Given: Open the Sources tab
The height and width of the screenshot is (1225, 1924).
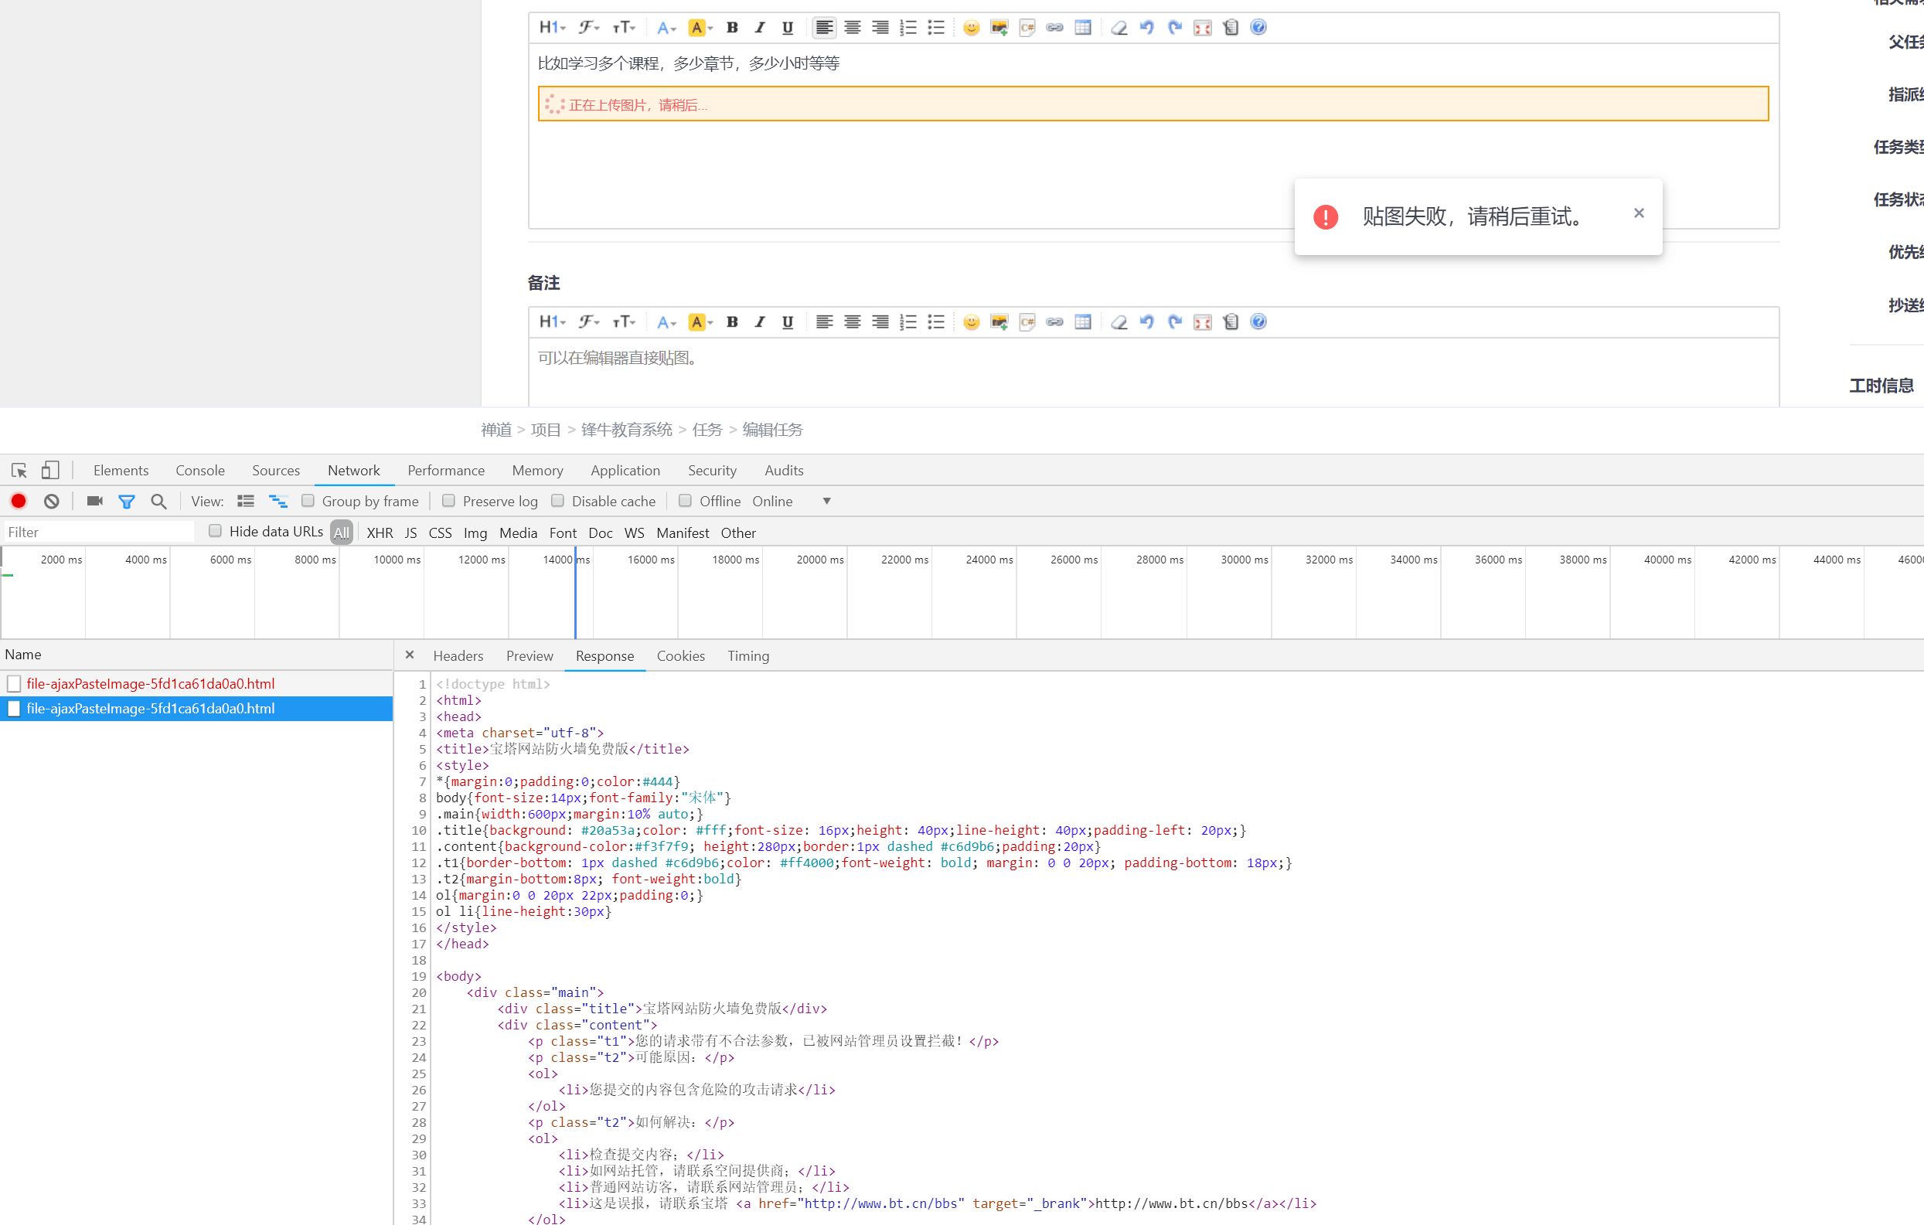Looking at the screenshot, I should point(276,471).
